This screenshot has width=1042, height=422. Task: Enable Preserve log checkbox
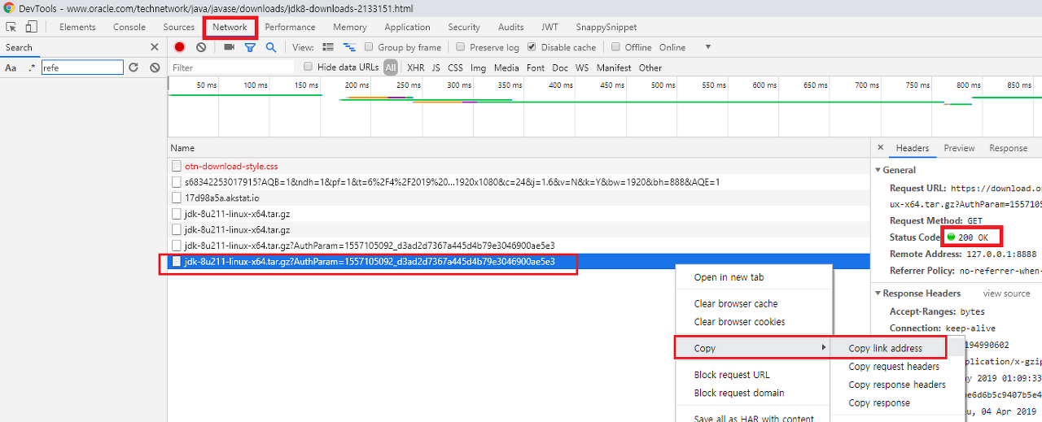point(462,47)
